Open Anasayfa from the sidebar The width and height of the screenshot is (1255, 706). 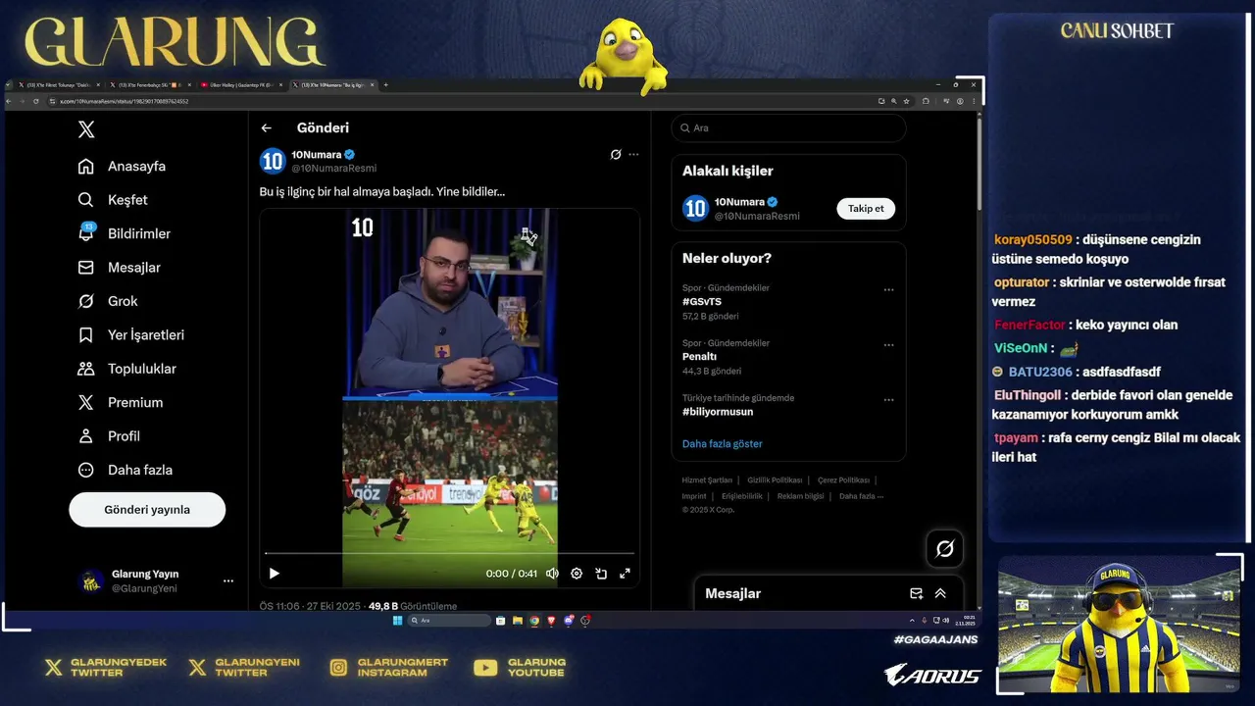123,167
